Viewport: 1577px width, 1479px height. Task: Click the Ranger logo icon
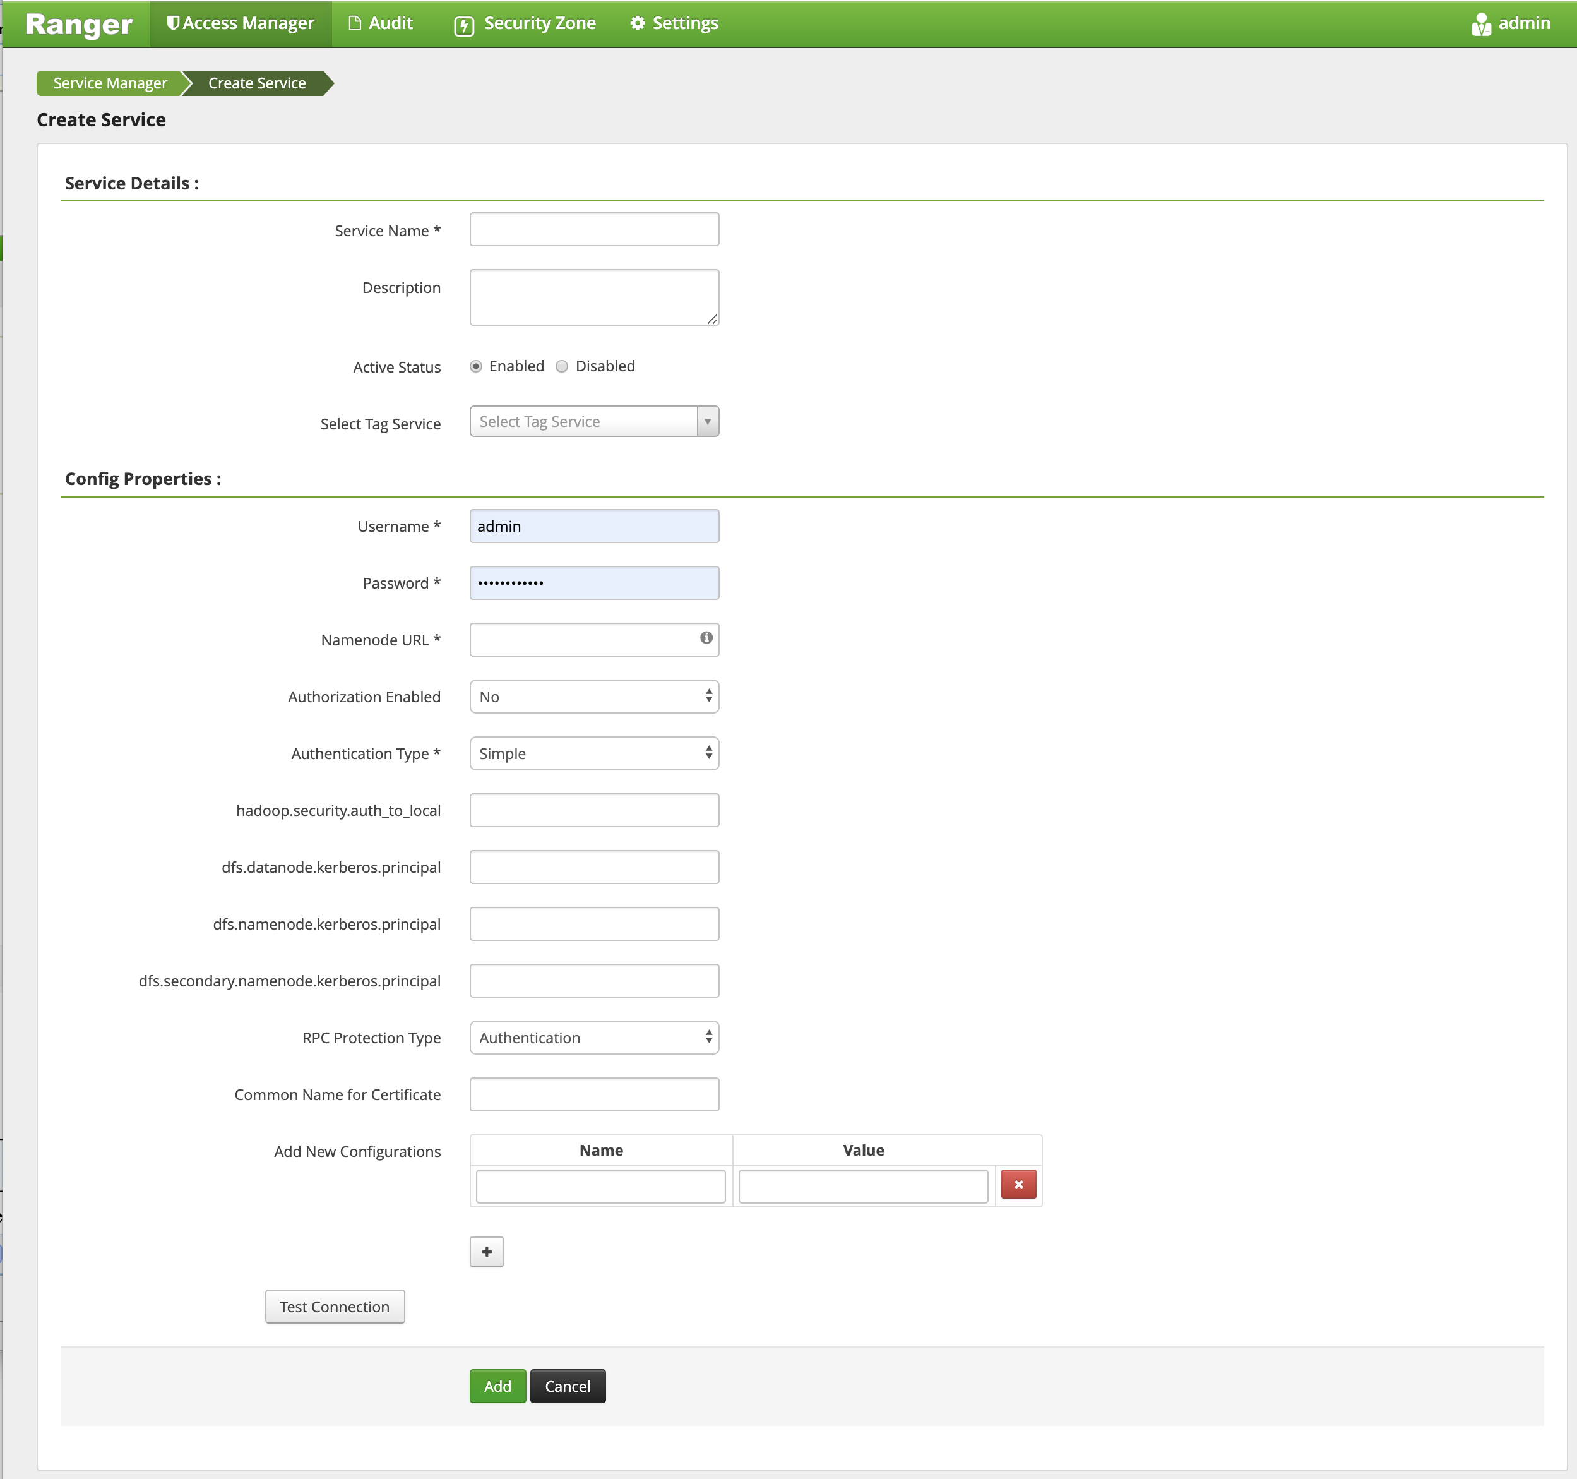coord(79,23)
